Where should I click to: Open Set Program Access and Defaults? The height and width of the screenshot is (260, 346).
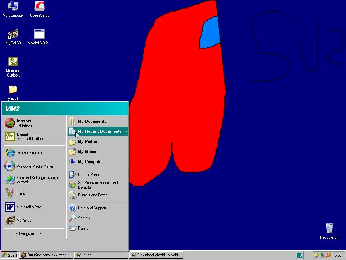pos(98,185)
